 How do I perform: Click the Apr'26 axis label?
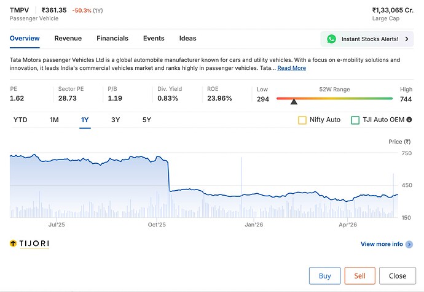348,225
